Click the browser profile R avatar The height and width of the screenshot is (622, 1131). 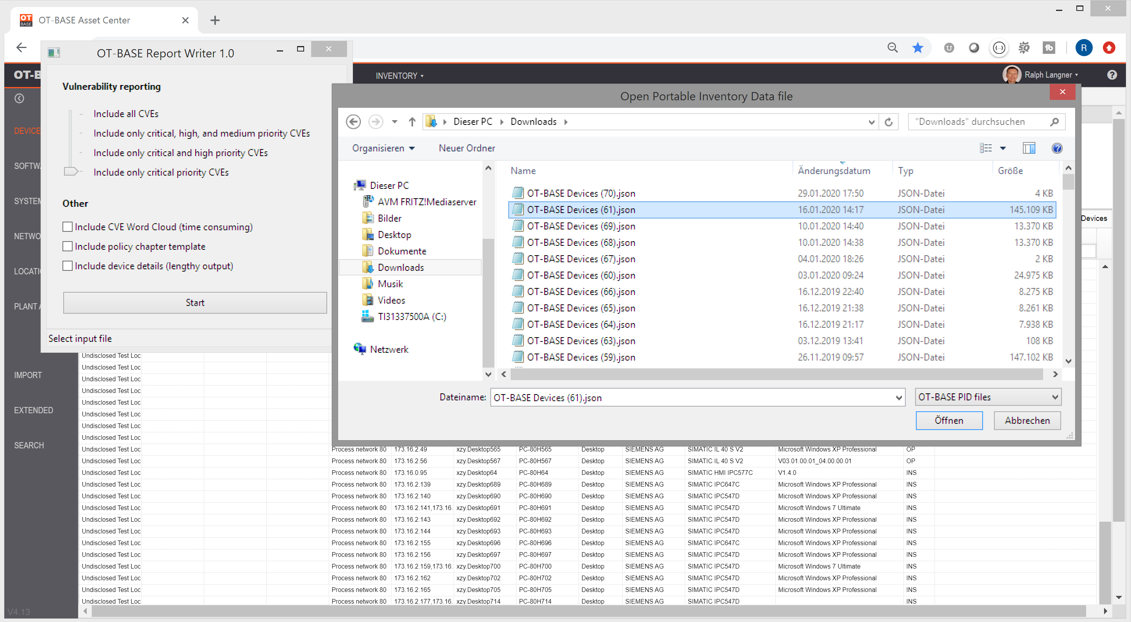(x=1084, y=47)
